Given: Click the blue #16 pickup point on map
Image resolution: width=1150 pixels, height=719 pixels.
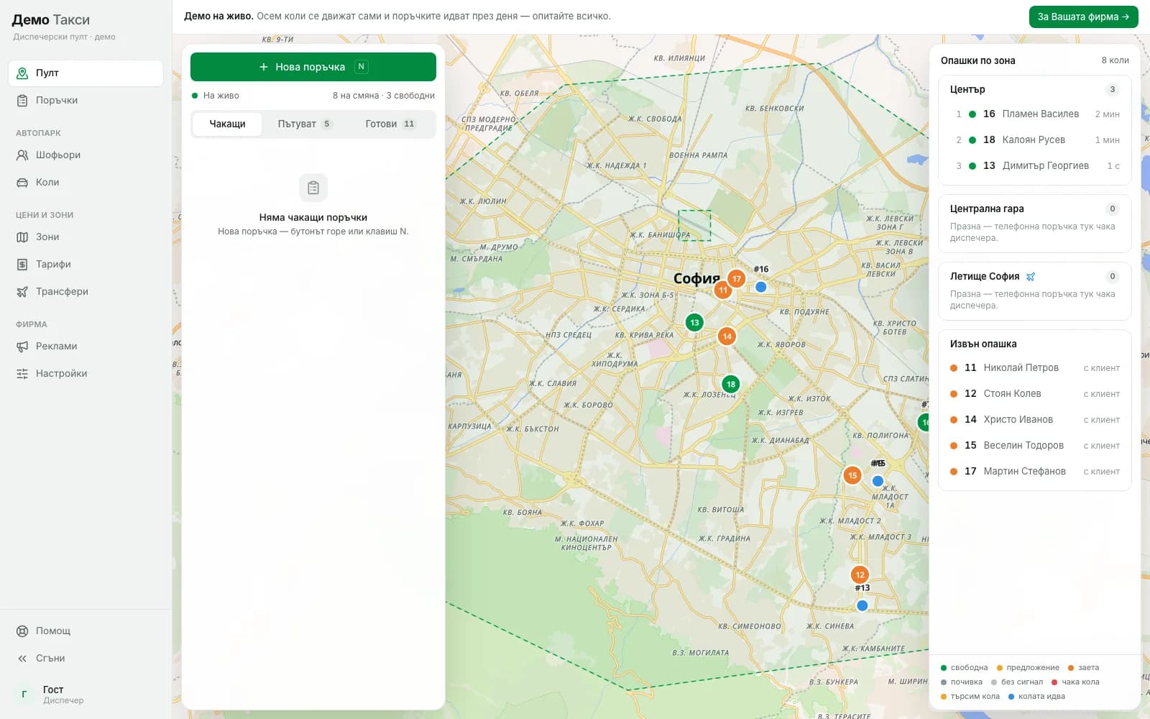Looking at the screenshot, I should click(761, 287).
